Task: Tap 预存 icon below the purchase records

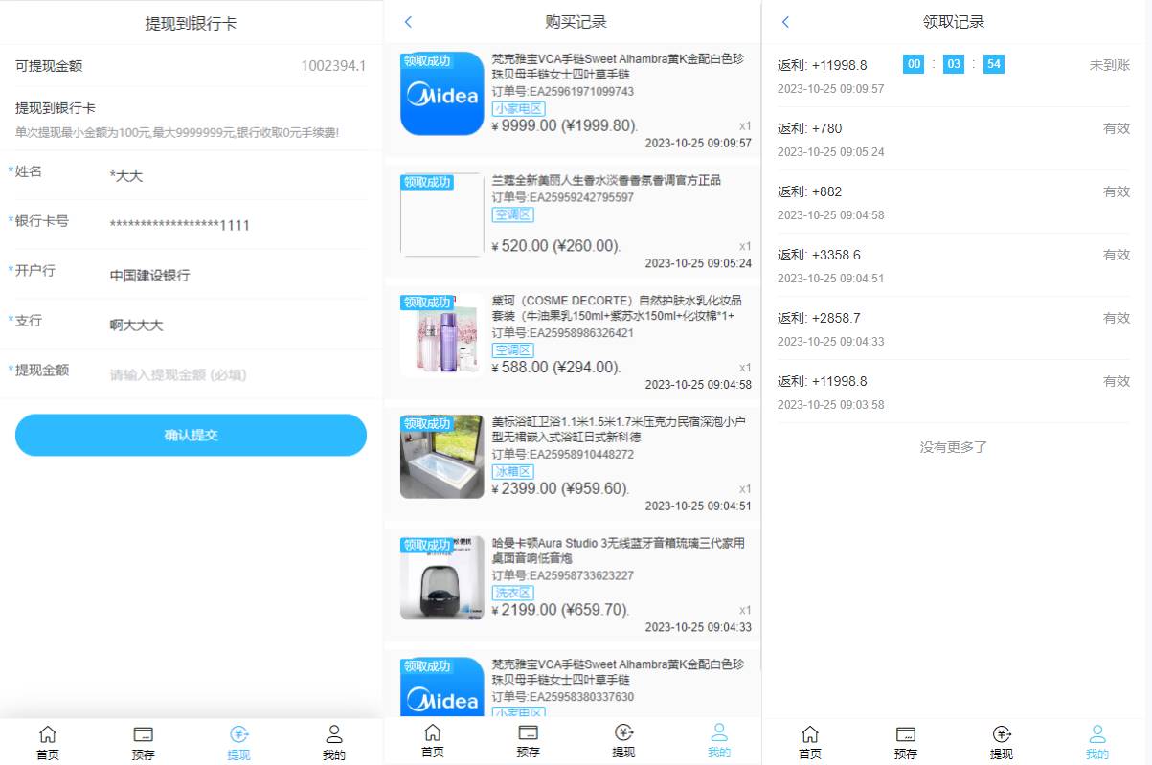Action: [x=528, y=740]
